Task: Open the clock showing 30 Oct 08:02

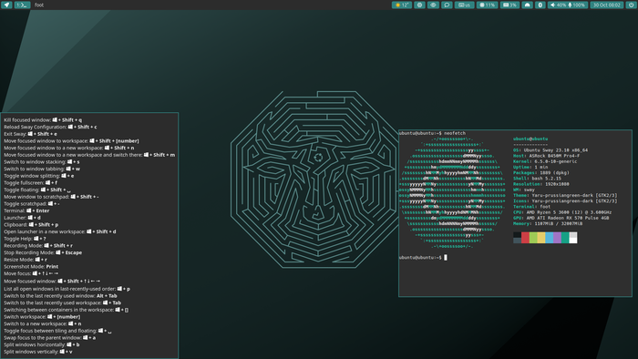Action: pyautogui.click(x=607, y=5)
